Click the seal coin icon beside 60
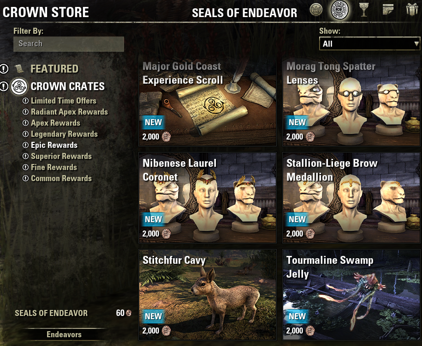 (x=129, y=313)
